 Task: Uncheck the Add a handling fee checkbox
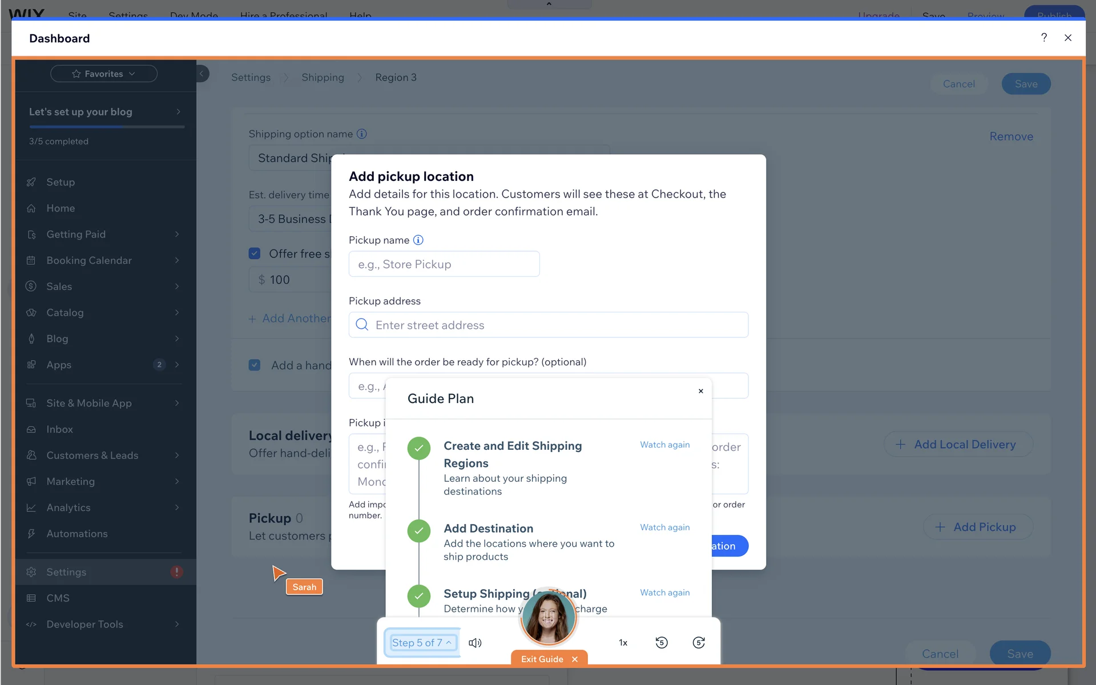click(x=255, y=365)
